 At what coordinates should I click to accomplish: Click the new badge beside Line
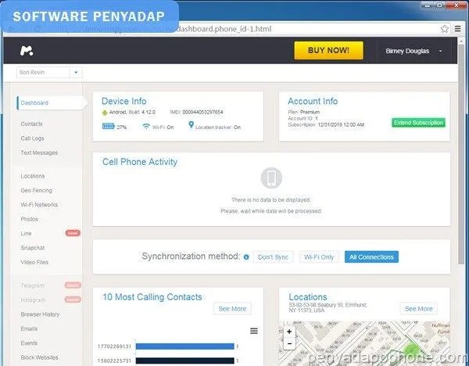pyautogui.click(x=73, y=233)
